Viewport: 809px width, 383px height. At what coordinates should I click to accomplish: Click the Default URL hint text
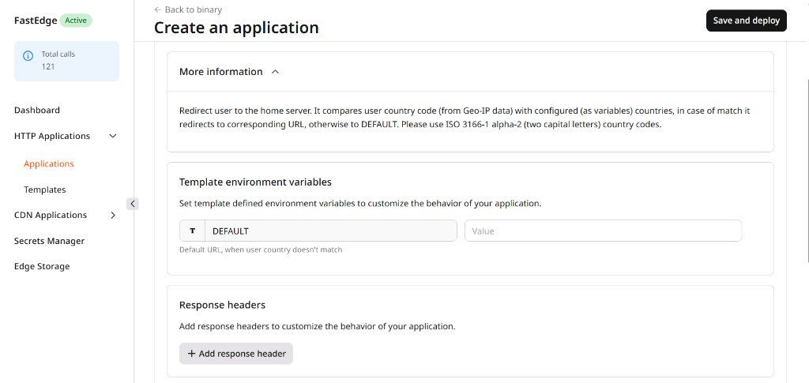(261, 250)
